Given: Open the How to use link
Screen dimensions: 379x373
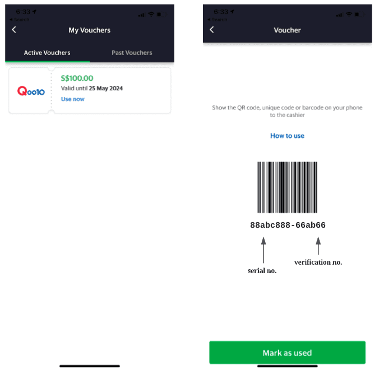Looking at the screenshot, I should (x=287, y=136).
